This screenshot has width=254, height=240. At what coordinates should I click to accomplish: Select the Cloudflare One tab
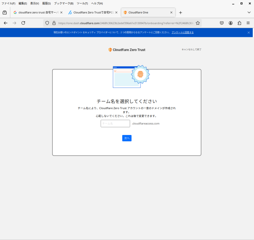click(x=148, y=13)
